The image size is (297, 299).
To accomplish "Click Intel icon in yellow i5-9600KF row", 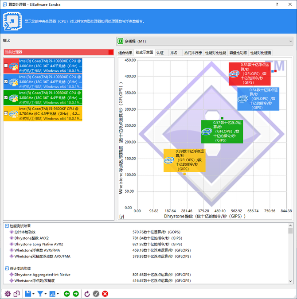I will pyautogui.click(x=13, y=114).
